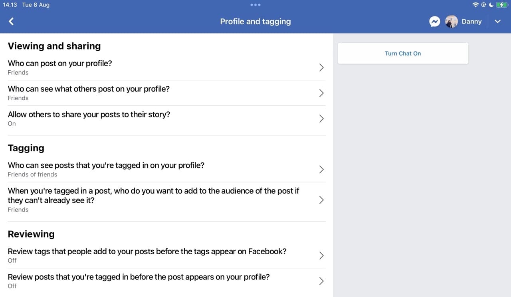Open chevron for sharing posts to story
Screen dimensions: 511x297
coord(321,119)
